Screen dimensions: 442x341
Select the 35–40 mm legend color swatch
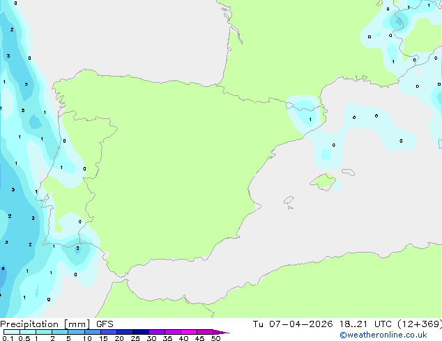click(172, 332)
